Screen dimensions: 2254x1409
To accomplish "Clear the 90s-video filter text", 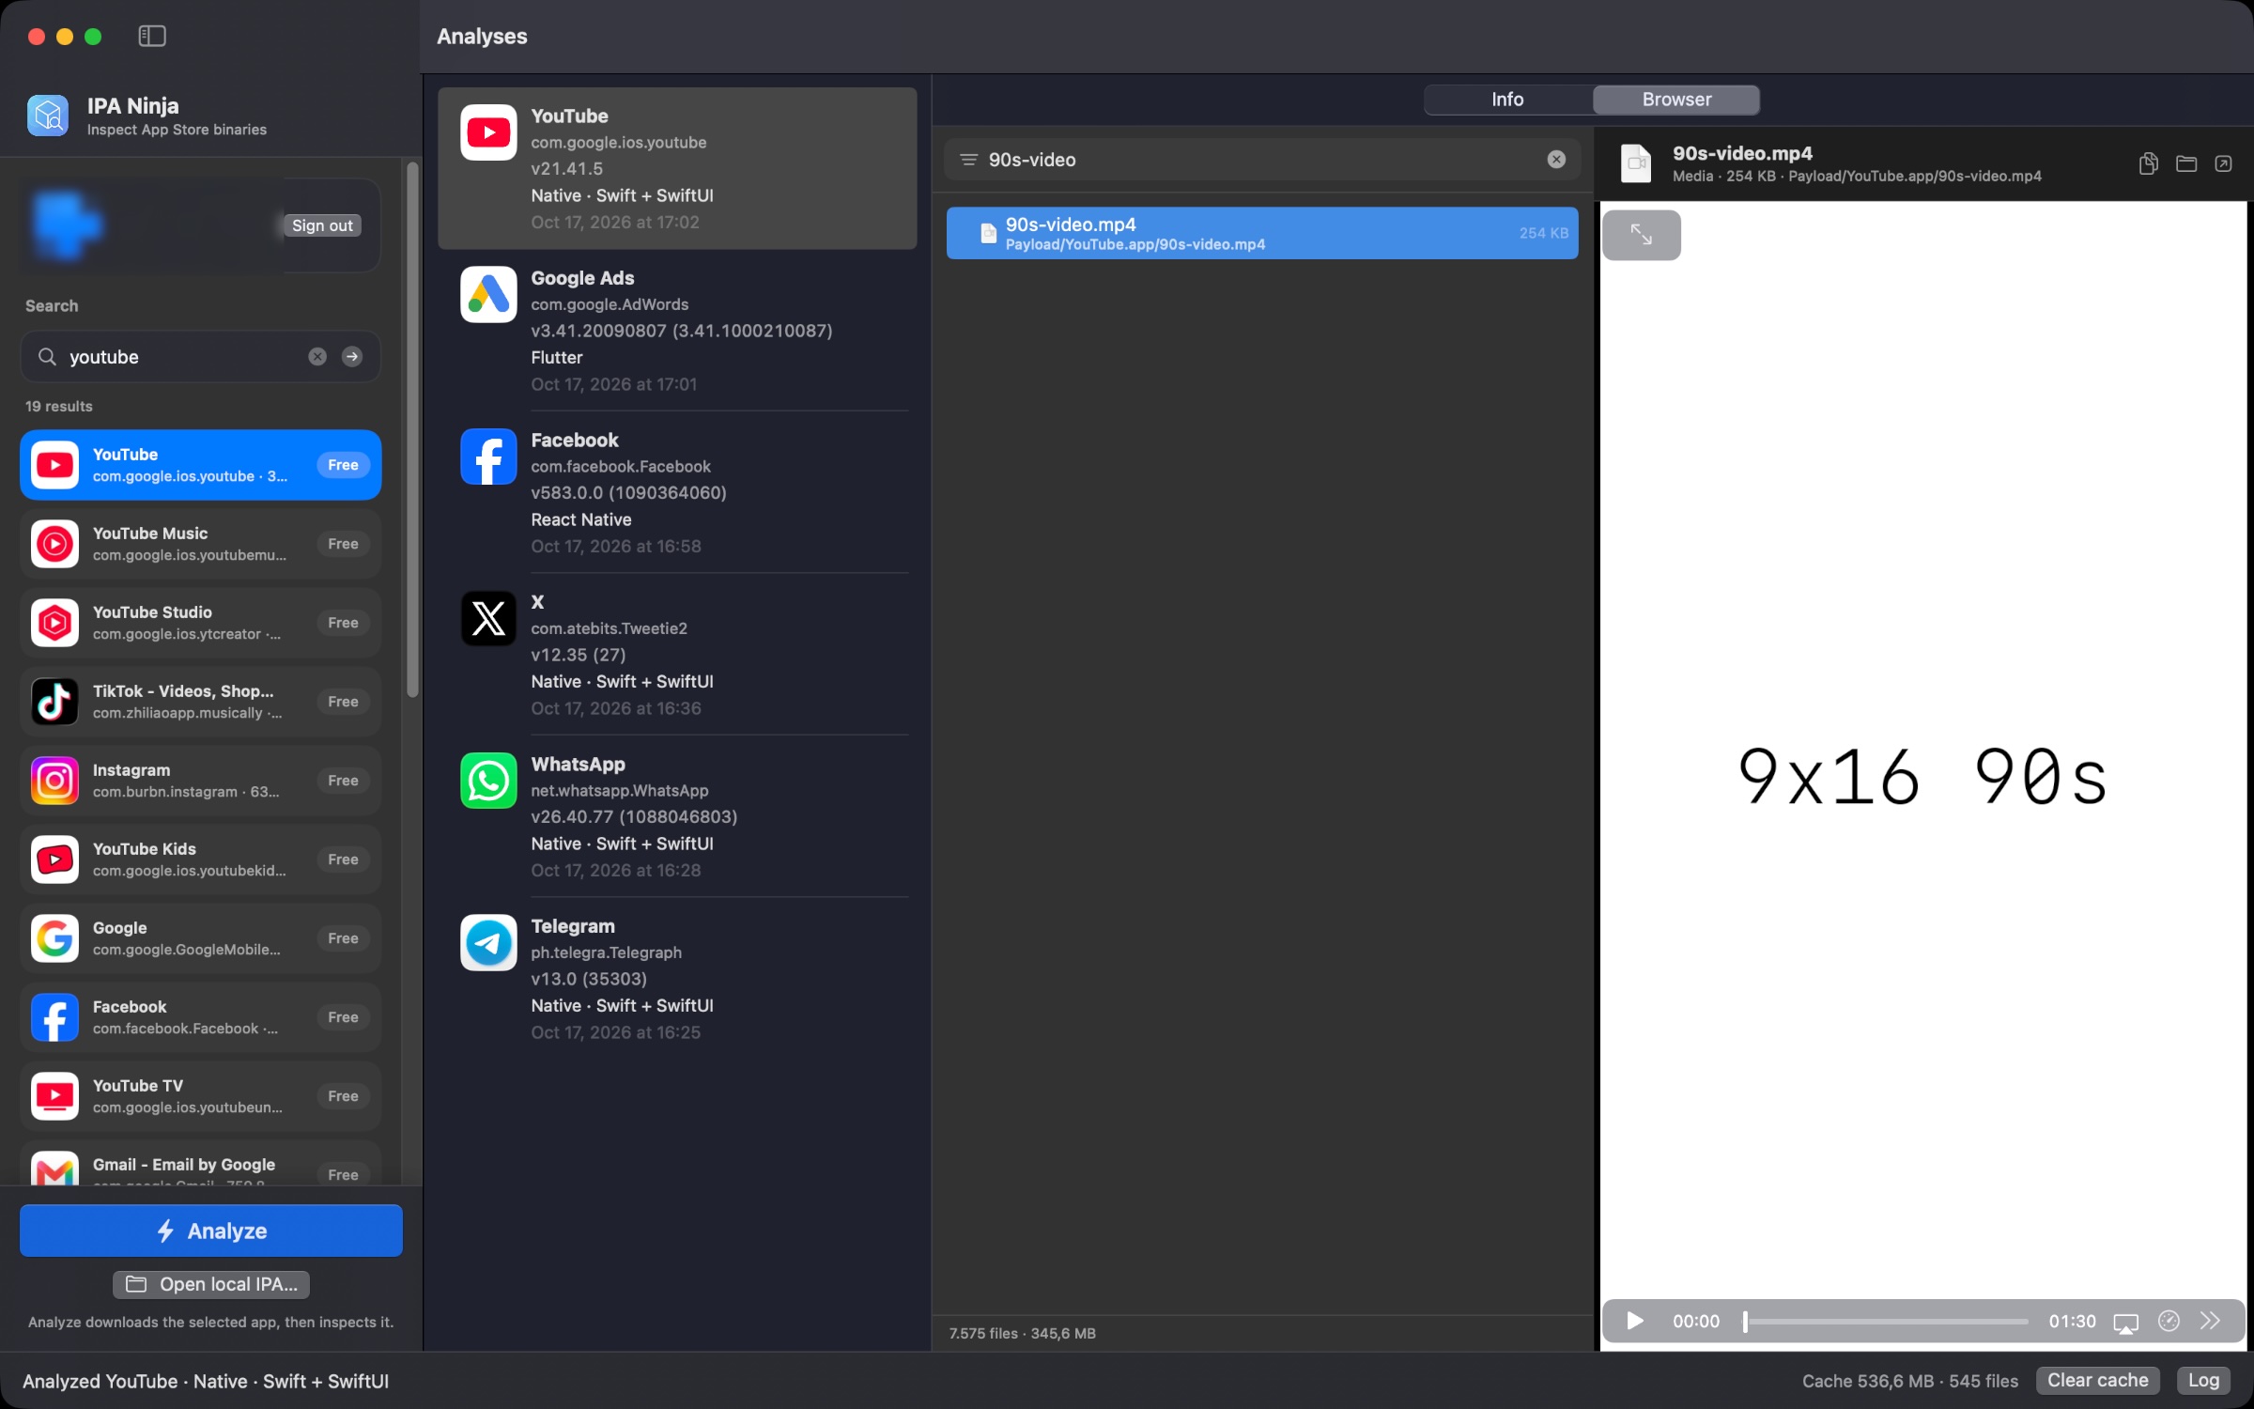I will (x=1556, y=160).
